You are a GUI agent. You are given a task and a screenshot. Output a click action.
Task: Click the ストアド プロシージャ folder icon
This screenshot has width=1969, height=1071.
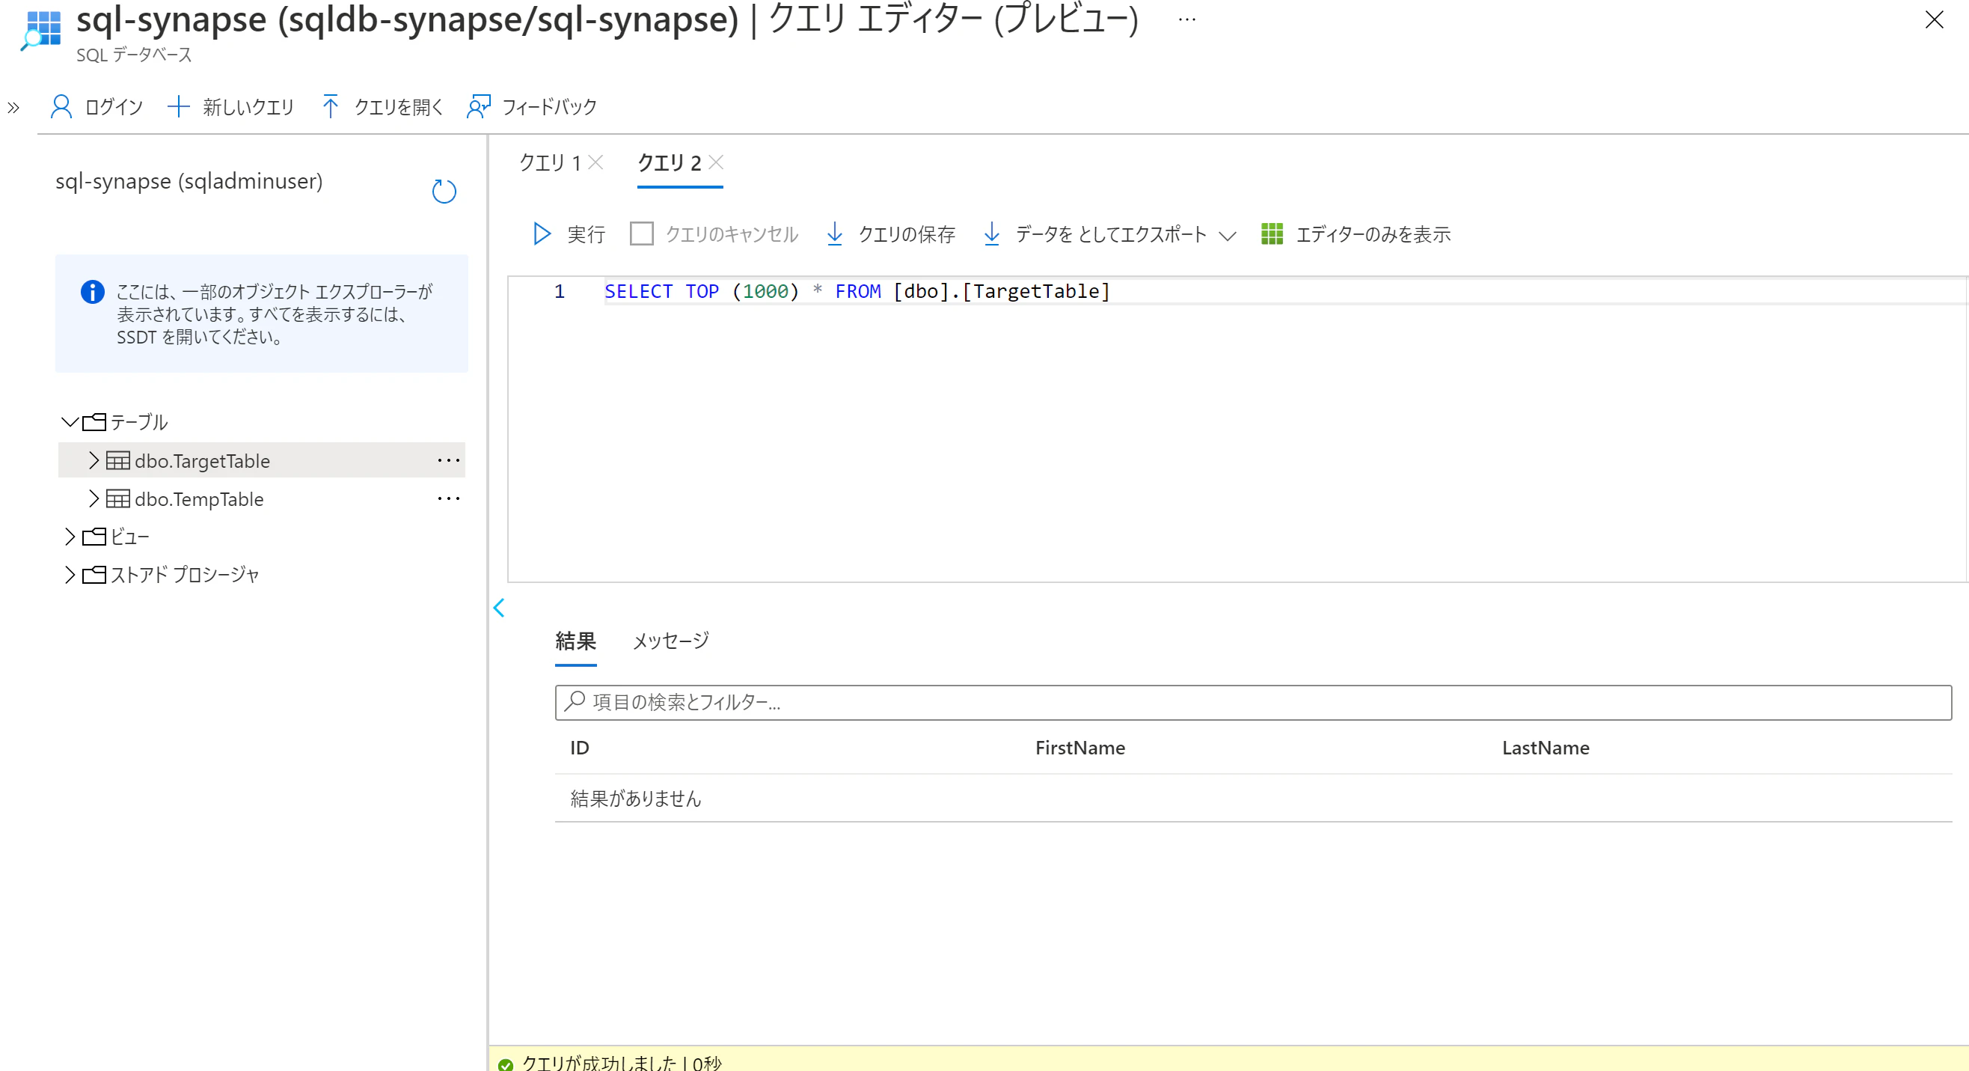click(x=94, y=575)
